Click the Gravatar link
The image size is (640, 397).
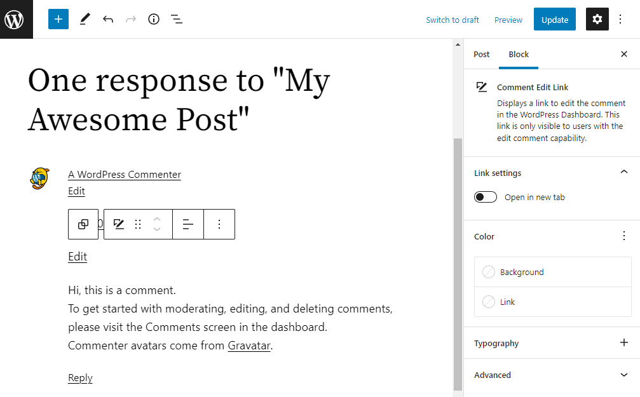pyautogui.click(x=249, y=346)
